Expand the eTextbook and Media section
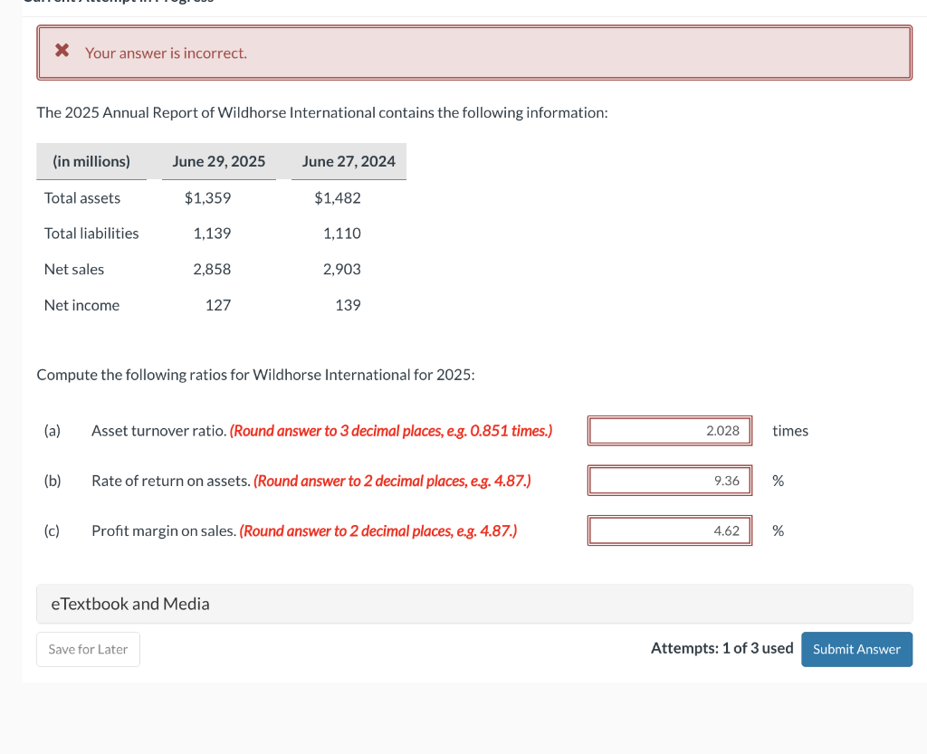Screen dimensions: 927x754 coord(474,604)
